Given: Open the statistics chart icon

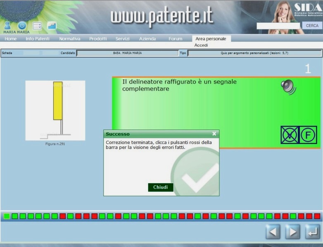Looking at the screenshot, I should 52,26.
